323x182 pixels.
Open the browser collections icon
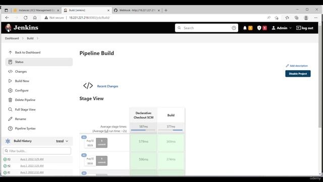coord(296,18)
